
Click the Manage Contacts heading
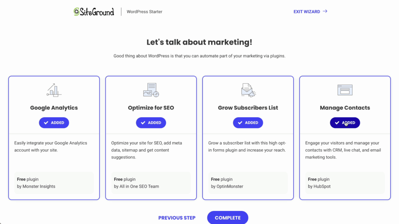pyautogui.click(x=345, y=108)
